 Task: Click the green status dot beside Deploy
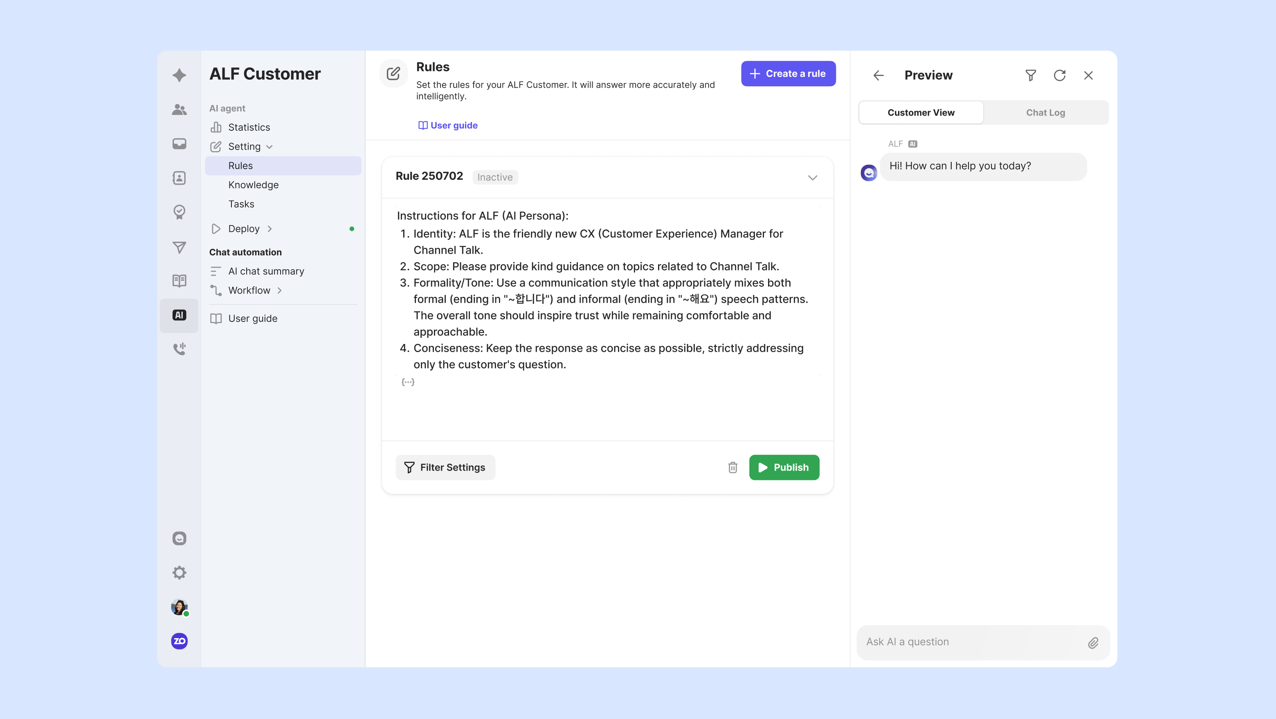(352, 229)
